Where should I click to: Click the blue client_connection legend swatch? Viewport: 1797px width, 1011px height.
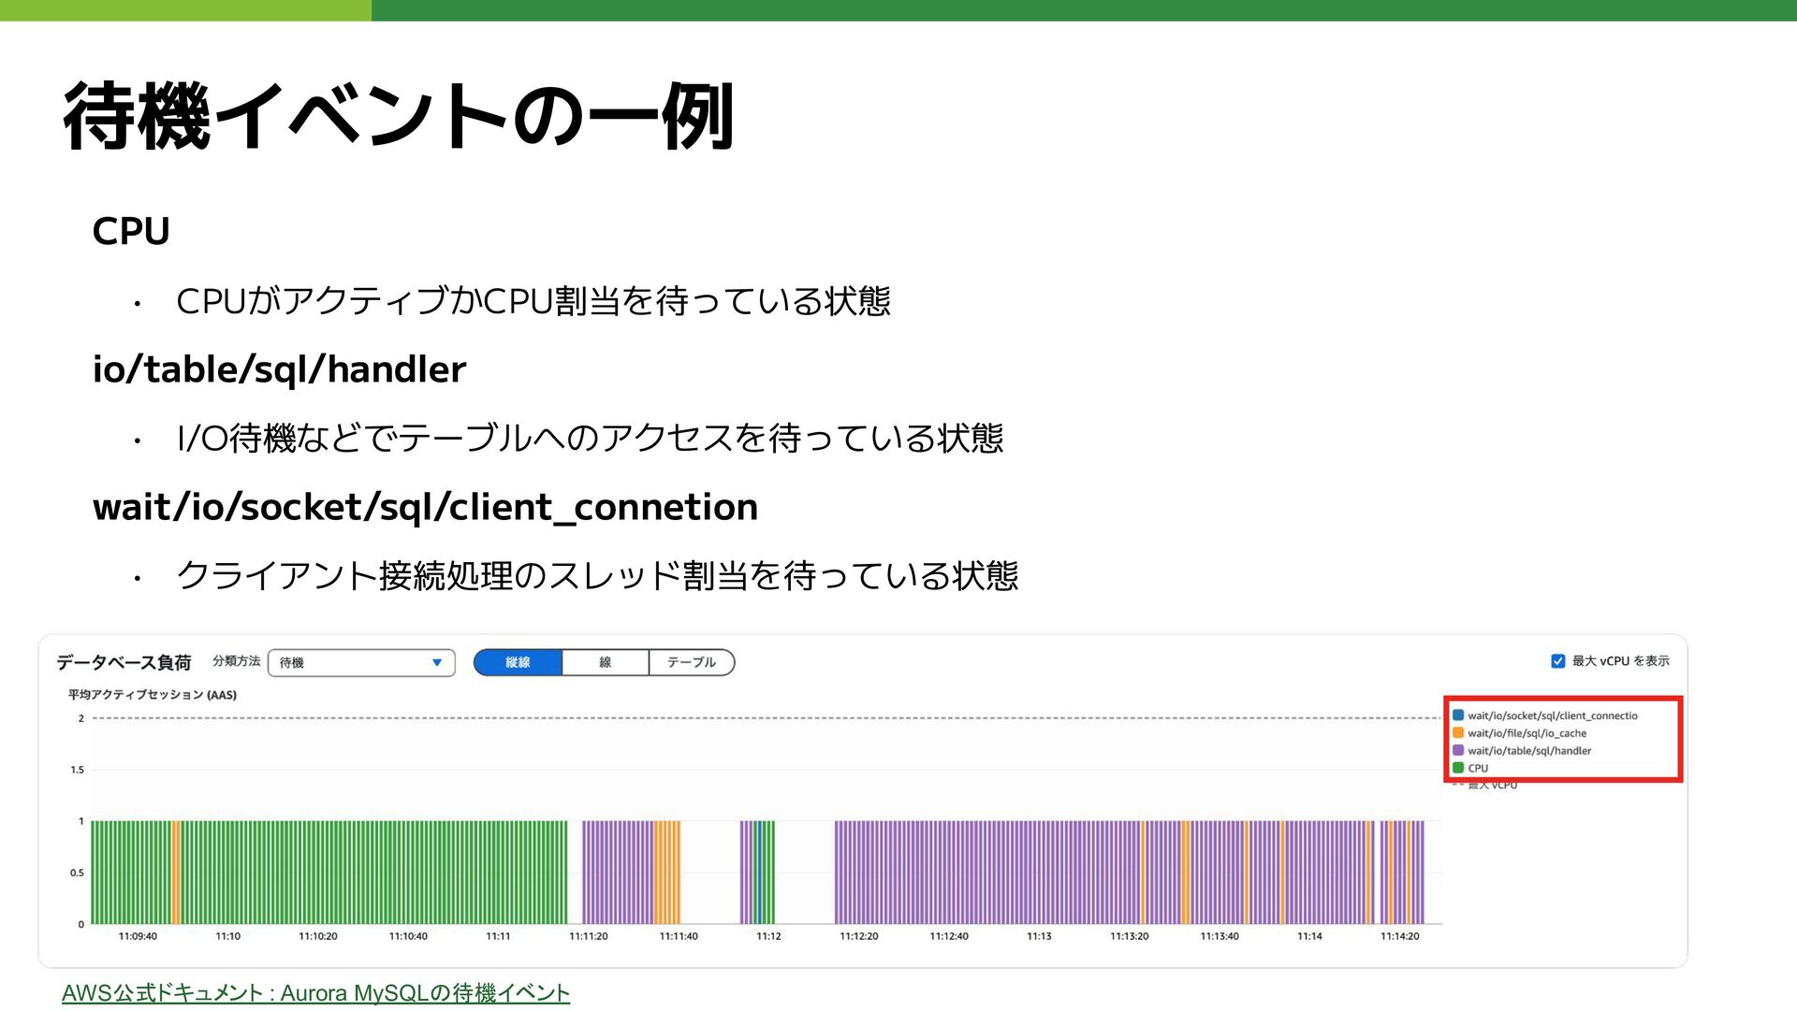coord(1458,715)
